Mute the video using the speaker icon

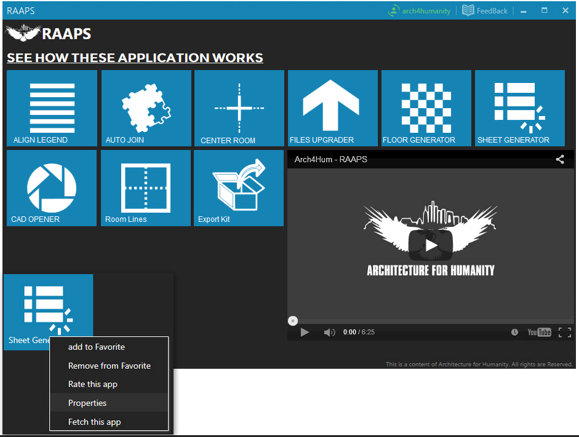click(x=329, y=333)
